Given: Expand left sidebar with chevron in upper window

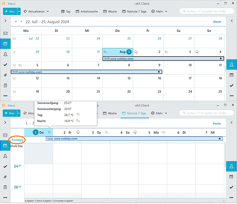Looking at the screenshot, I should [x=5, y=21].
